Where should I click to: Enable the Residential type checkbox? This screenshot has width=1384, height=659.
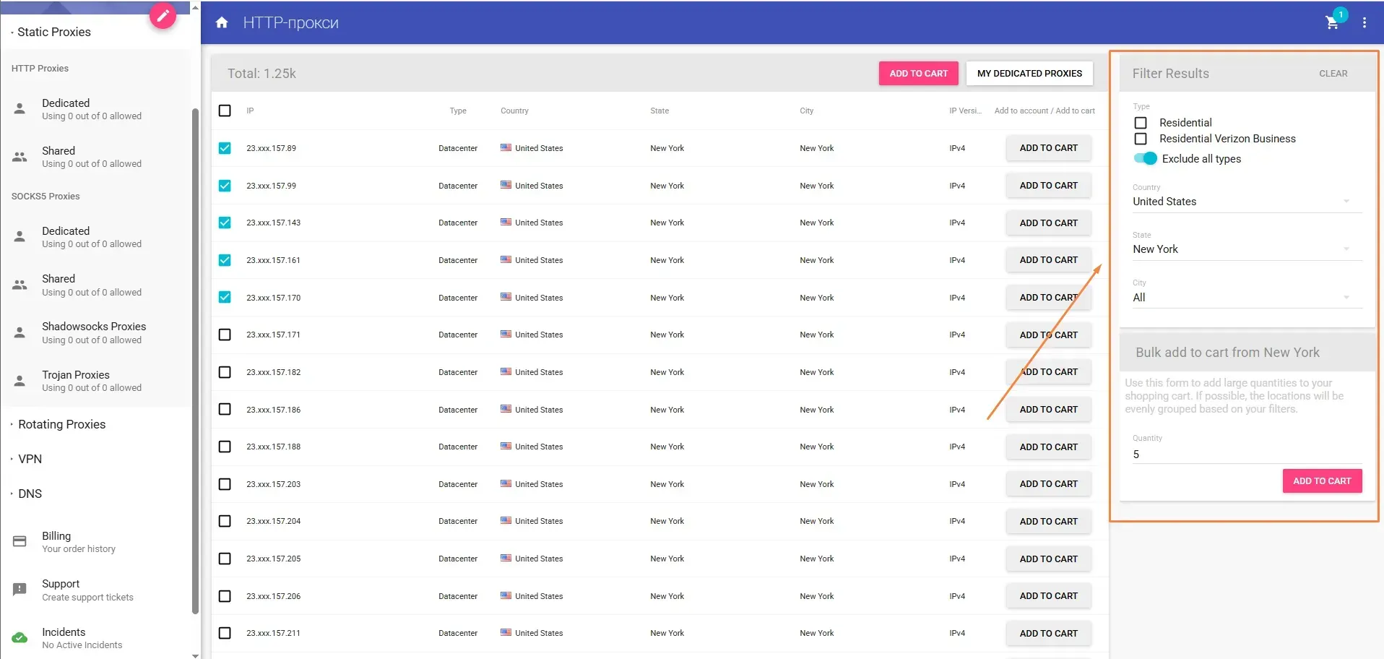(1141, 122)
